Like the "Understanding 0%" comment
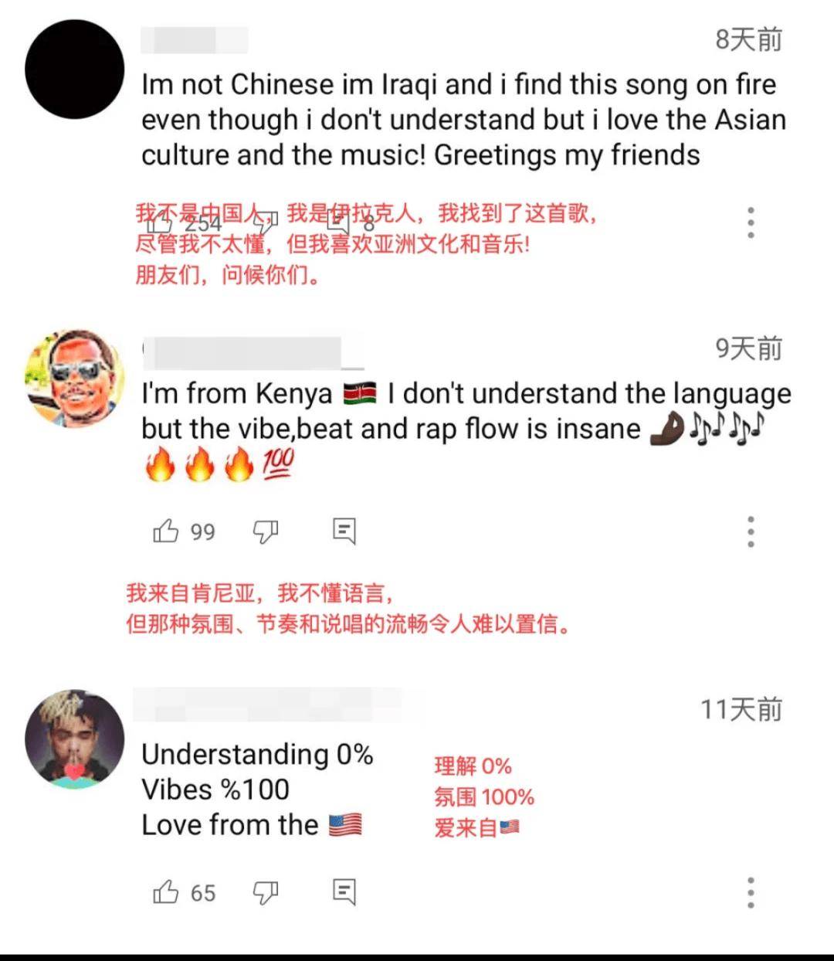Screen dimensions: 834x961 (x=165, y=892)
